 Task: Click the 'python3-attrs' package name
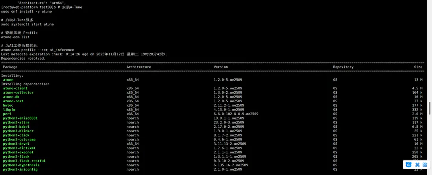tap(16, 122)
